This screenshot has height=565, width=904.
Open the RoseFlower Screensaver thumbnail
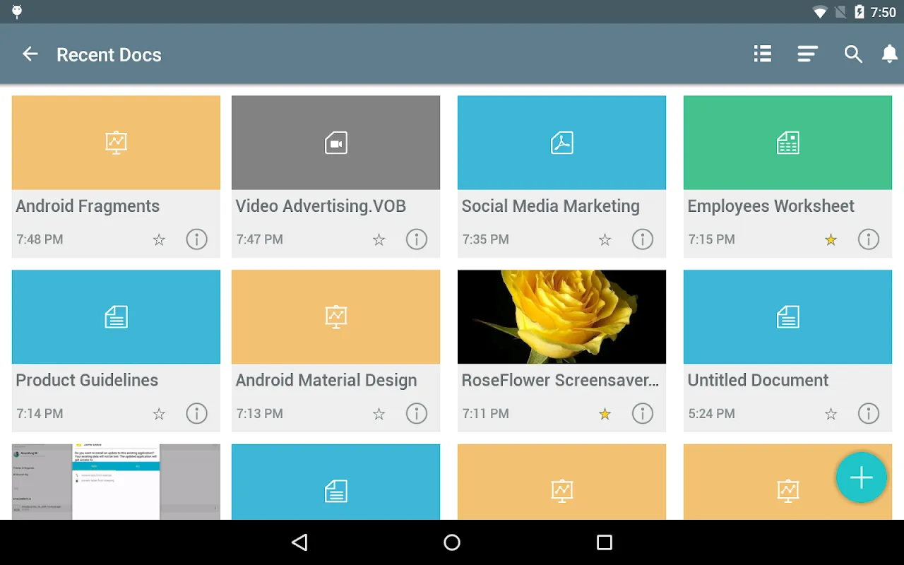click(x=561, y=317)
